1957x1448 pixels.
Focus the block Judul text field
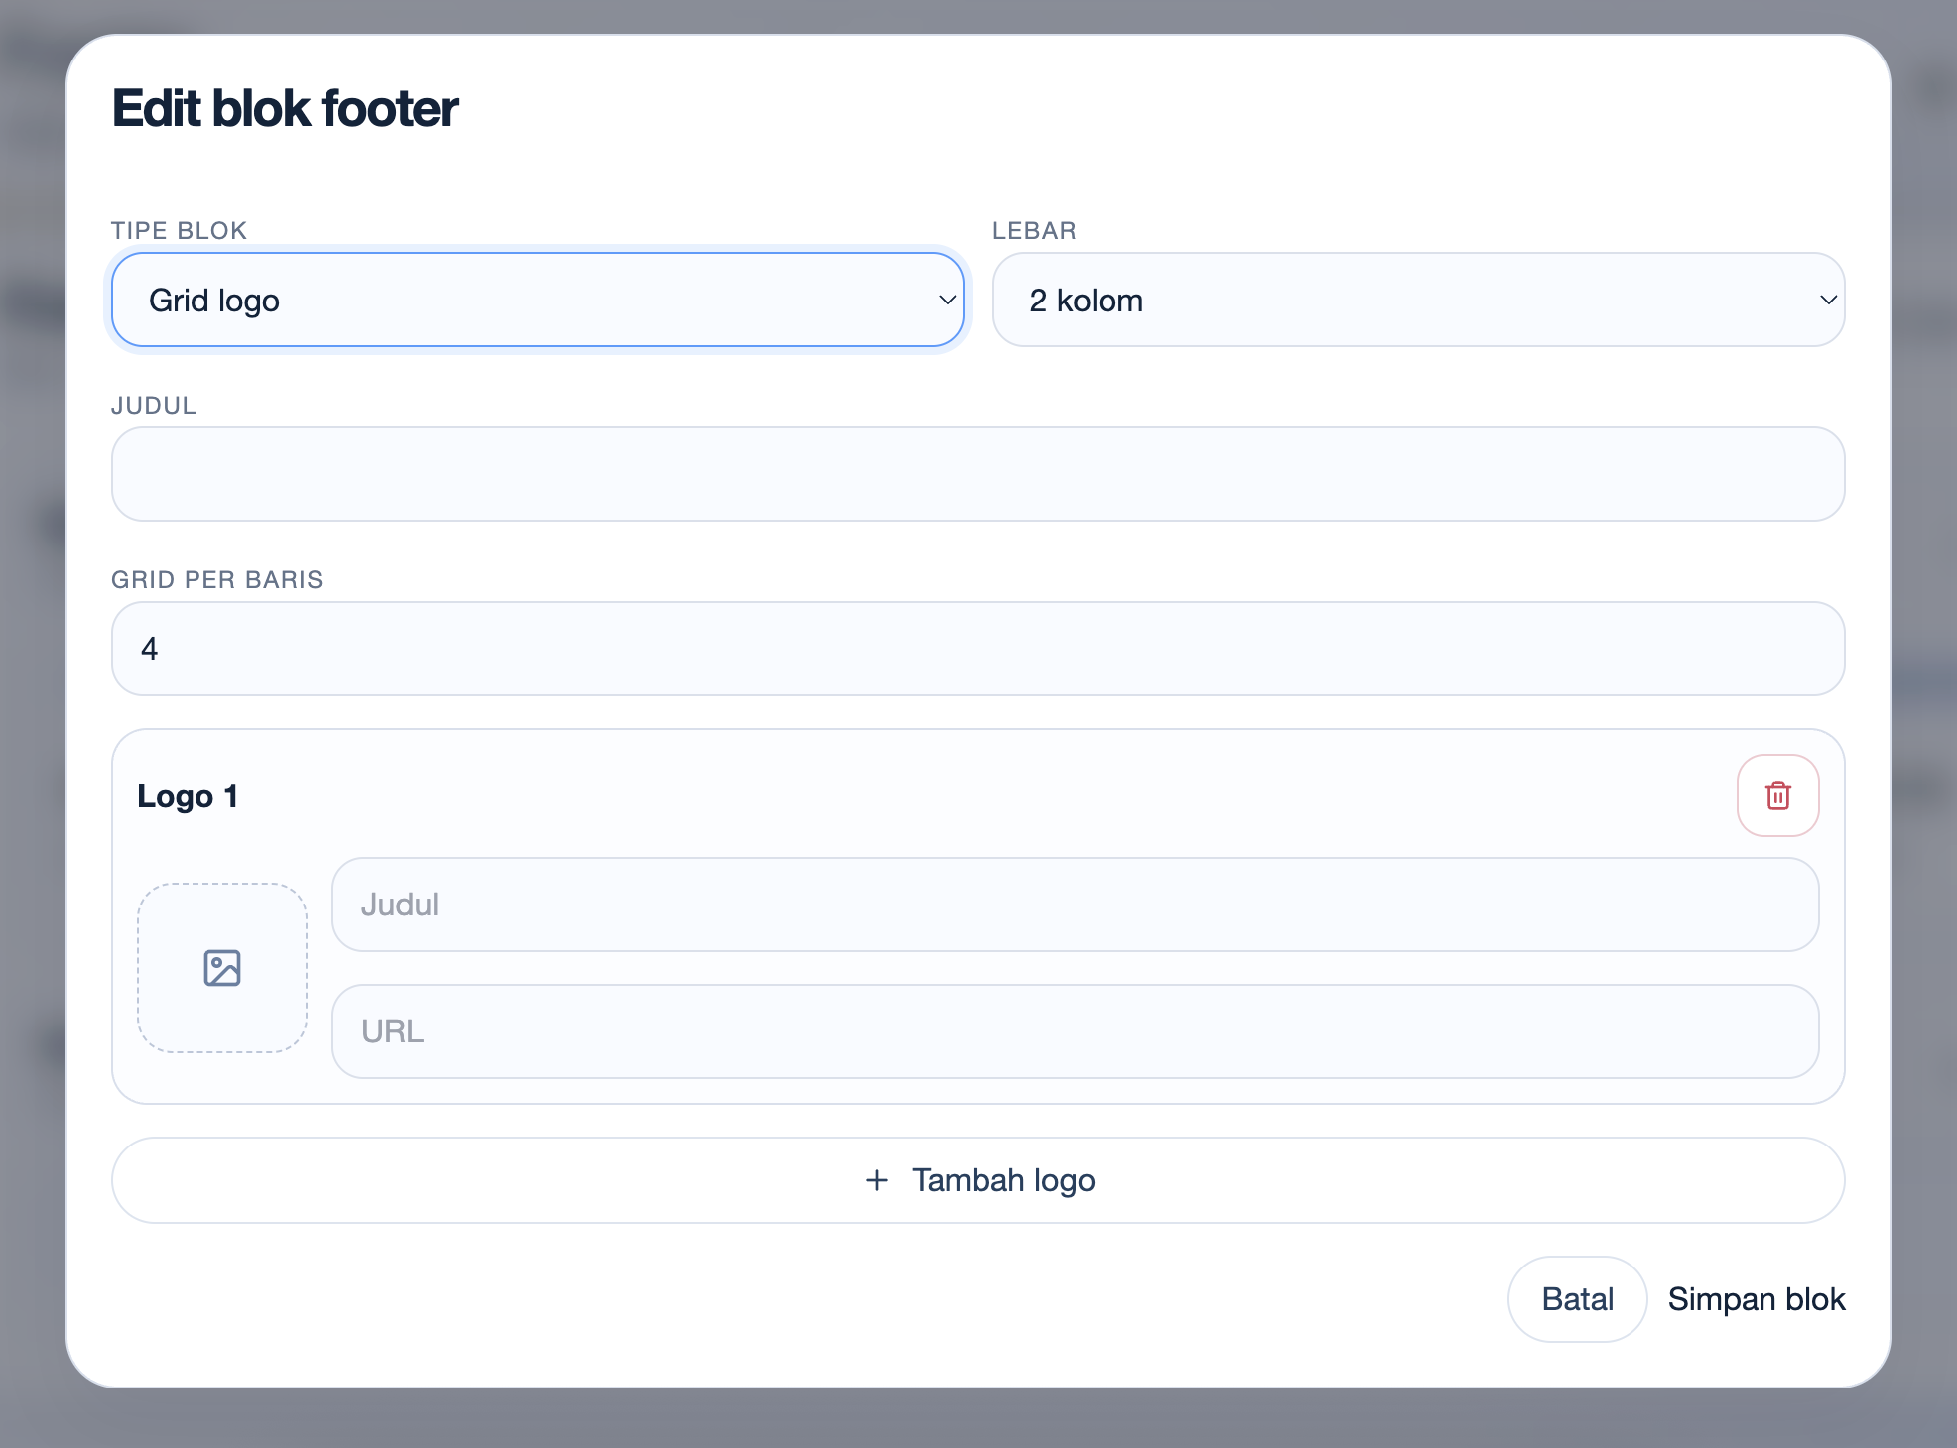pos(978,474)
